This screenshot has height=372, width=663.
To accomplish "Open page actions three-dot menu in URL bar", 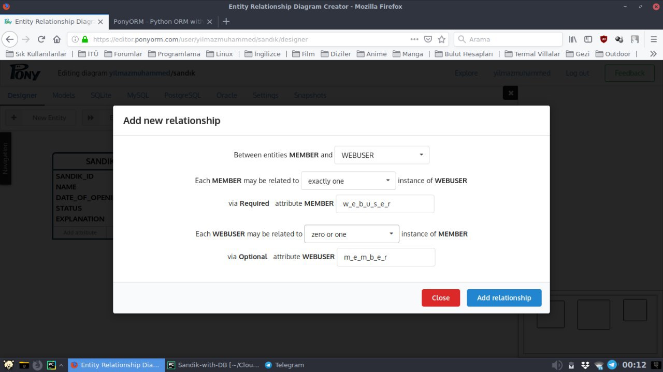I will [414, 39].
